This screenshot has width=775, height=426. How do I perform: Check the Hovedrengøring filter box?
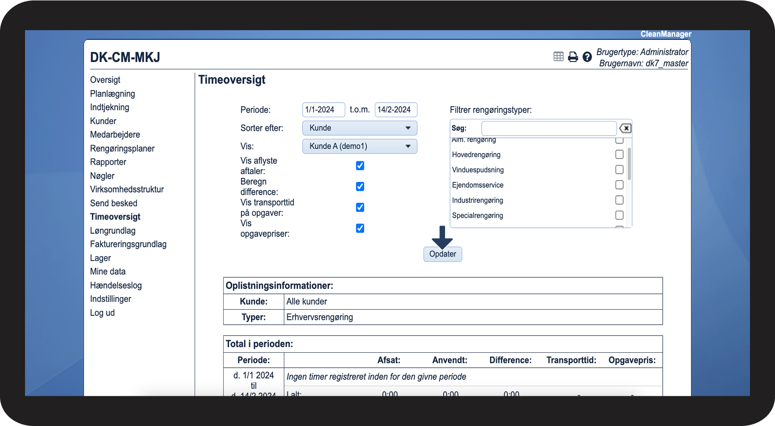[619, 154]
